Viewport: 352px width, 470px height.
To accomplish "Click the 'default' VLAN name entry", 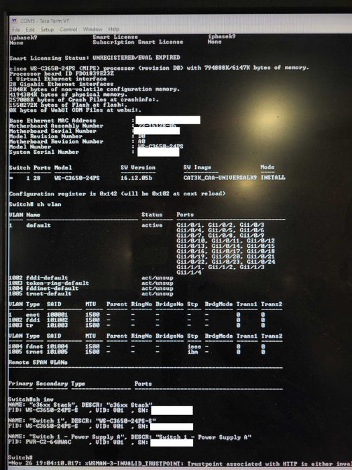I will point(38,225).
